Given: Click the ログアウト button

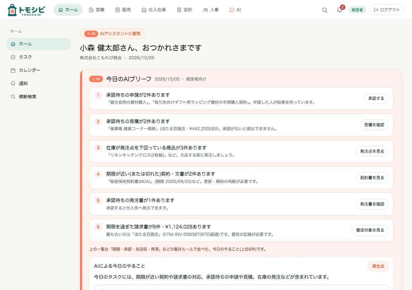Looking at the screenshot, I should coord(387,10).
